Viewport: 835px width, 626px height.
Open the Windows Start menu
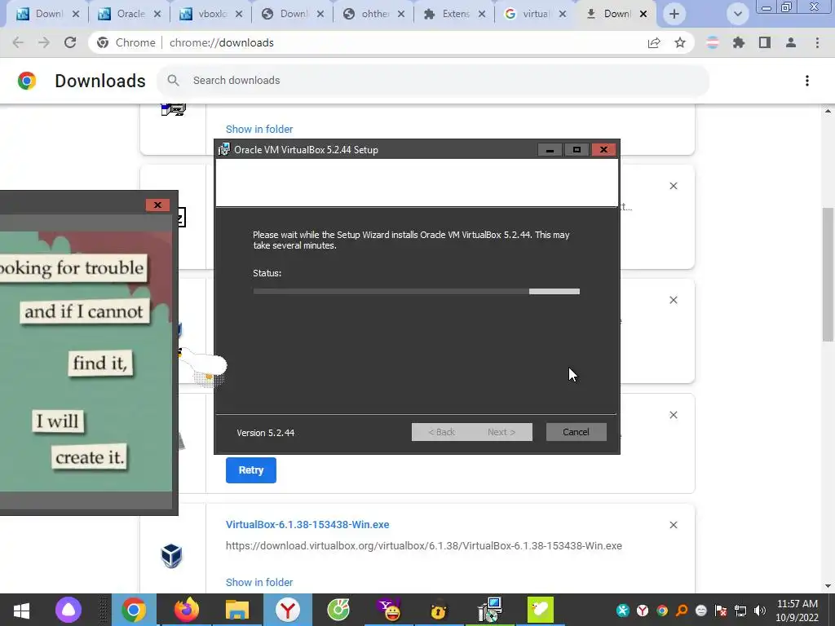pos(21,610)
